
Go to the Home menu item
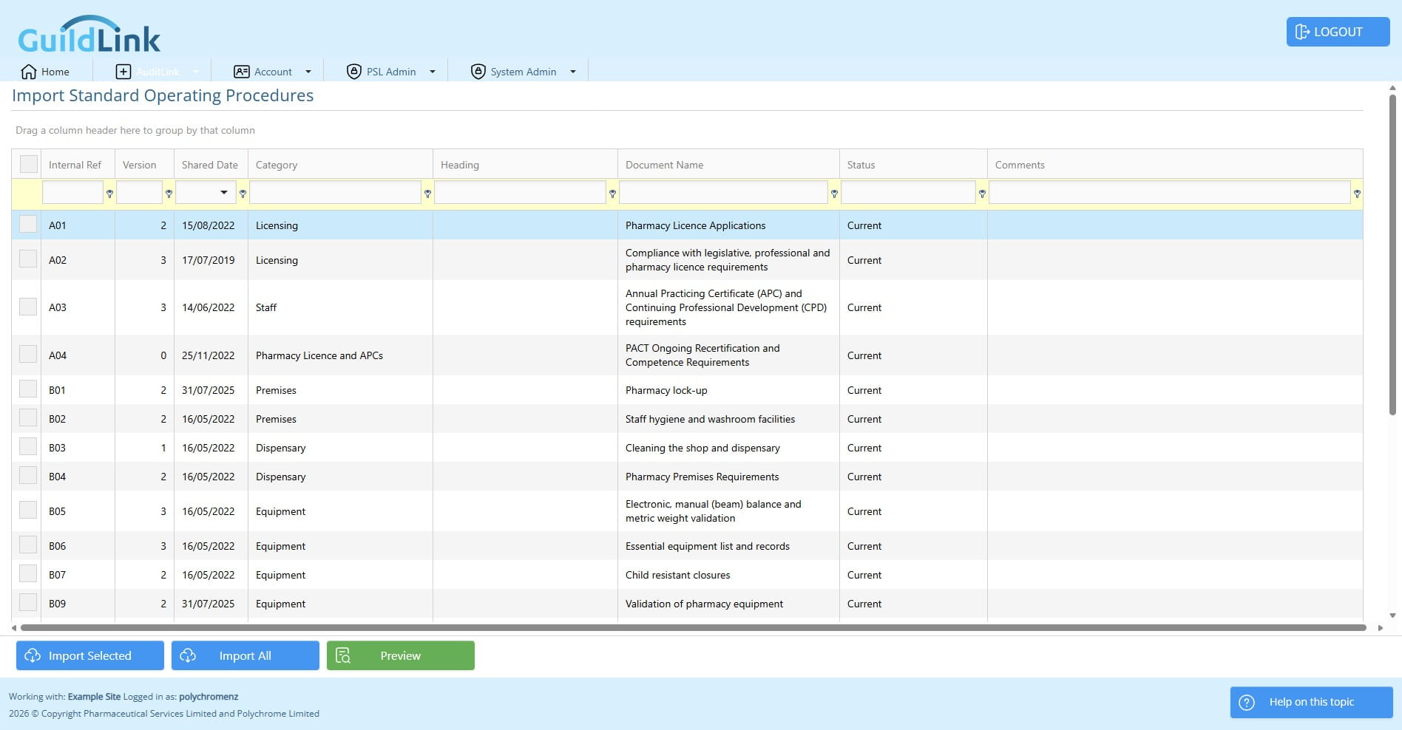coord(45,72)
